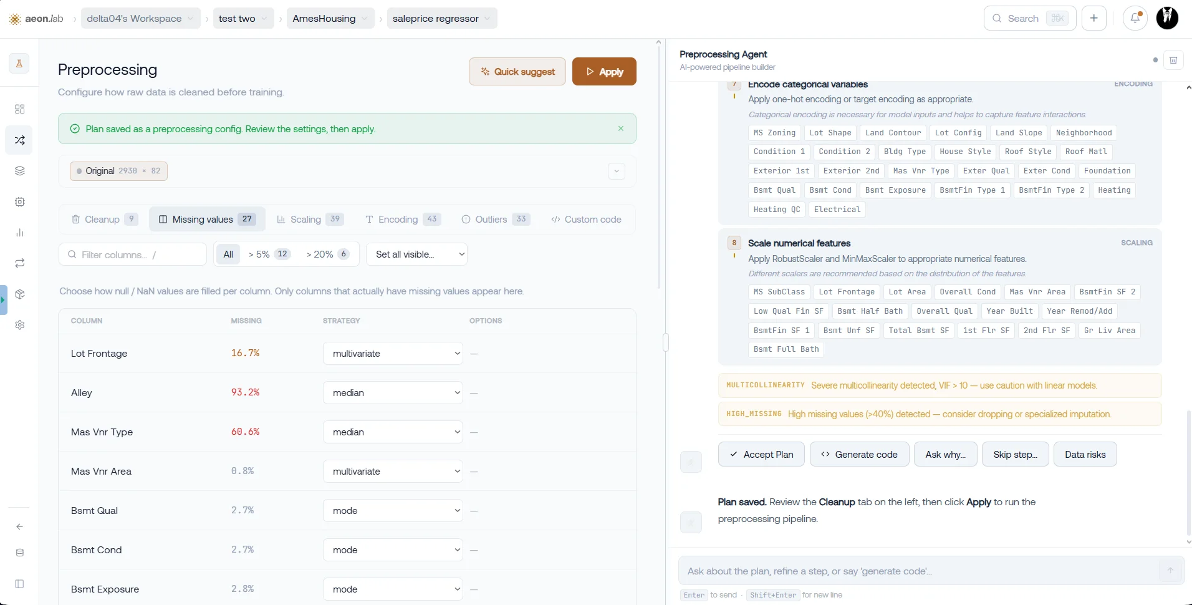Dismiss the plan saved banner

pyautogui.click(x=621, y=128)
